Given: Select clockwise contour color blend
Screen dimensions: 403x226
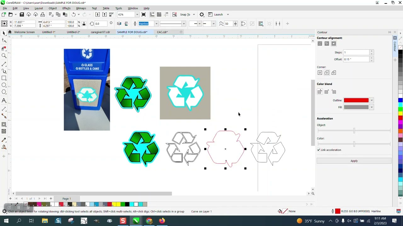Looking at the screenshot, I should pos(327,92).
